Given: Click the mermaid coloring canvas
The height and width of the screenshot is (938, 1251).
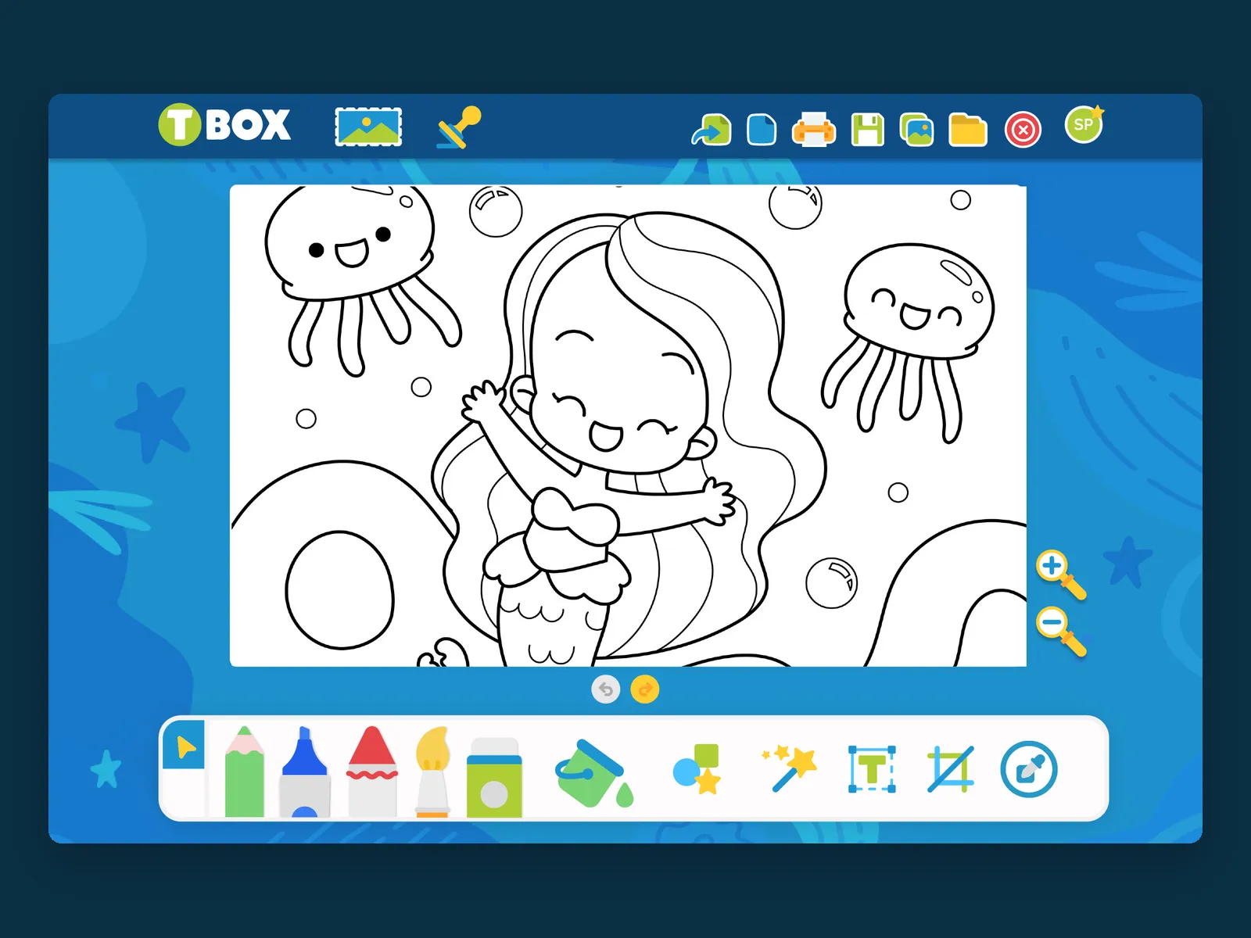Looking at the screenshot, I should [628, 426].
